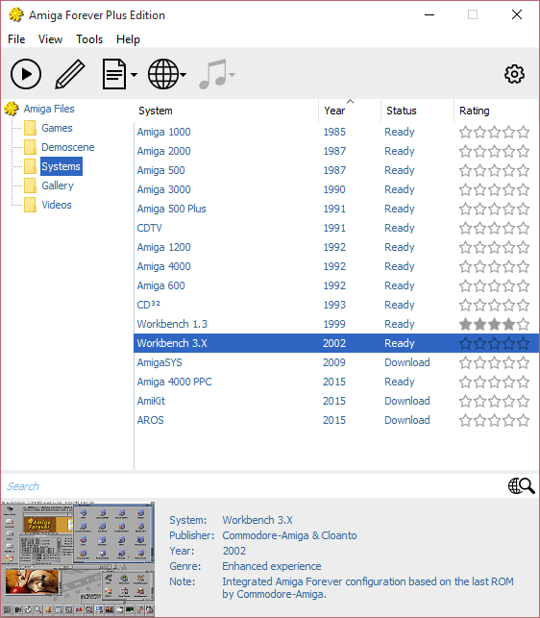Click Download status for AmiKit
This screenshot has height=618, width=540.
click(407, 401)
